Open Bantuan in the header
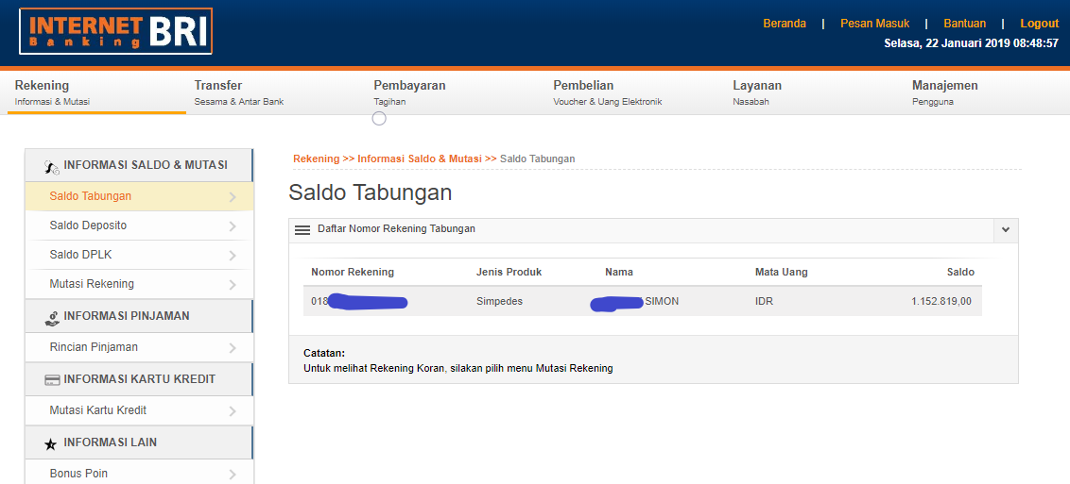Screen dimensions: 1070x484 click(x=965, y=24)
